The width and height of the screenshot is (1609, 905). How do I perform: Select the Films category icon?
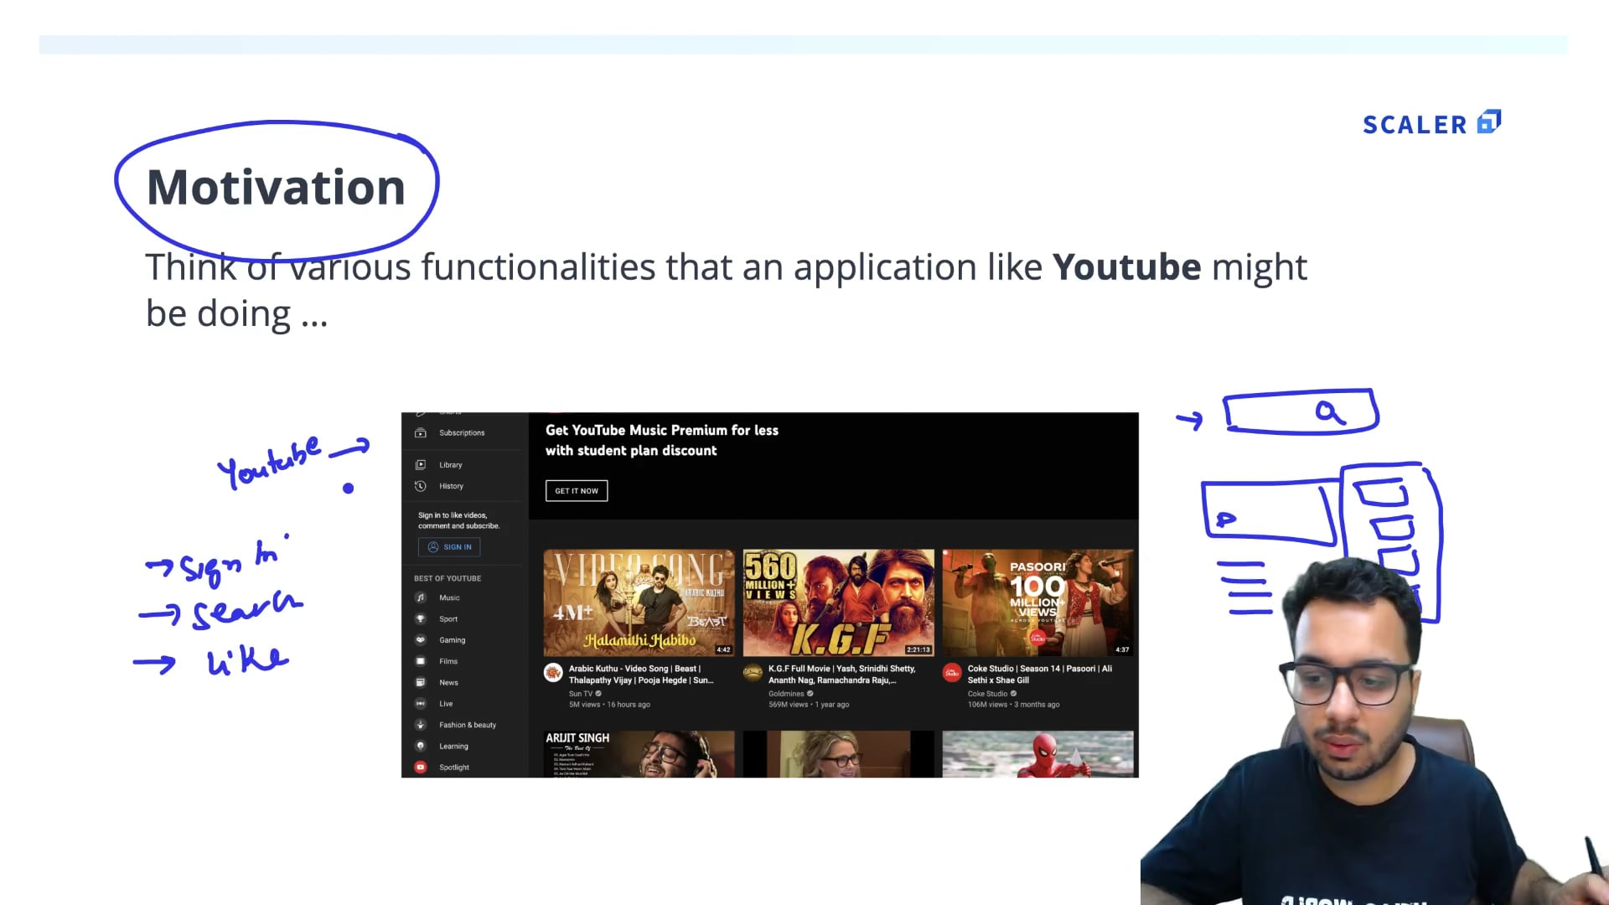point(421,661)
